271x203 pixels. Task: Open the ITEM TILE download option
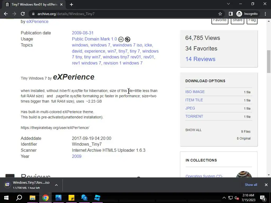pyautogui.click(x=194, y=100)
